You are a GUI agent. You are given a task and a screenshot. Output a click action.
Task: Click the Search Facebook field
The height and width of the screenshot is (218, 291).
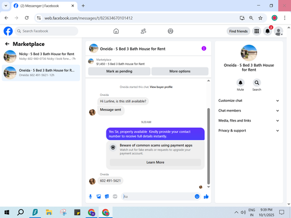tap(47, 31)
